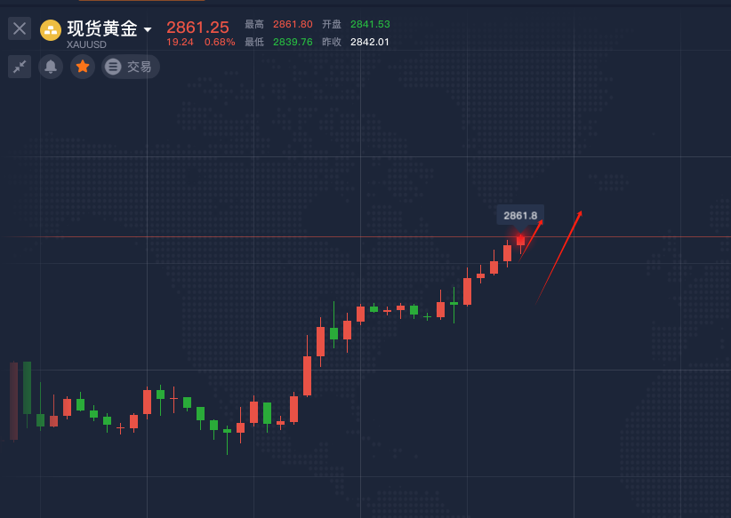Click the 2861.8 price label tag
The image size is (731, 518).
click(520, 215)
